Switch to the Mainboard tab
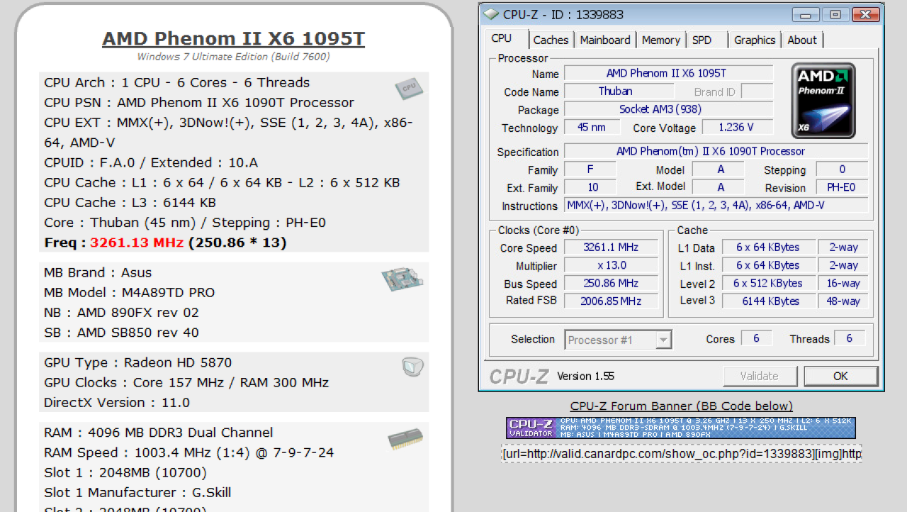 (605, 40)
